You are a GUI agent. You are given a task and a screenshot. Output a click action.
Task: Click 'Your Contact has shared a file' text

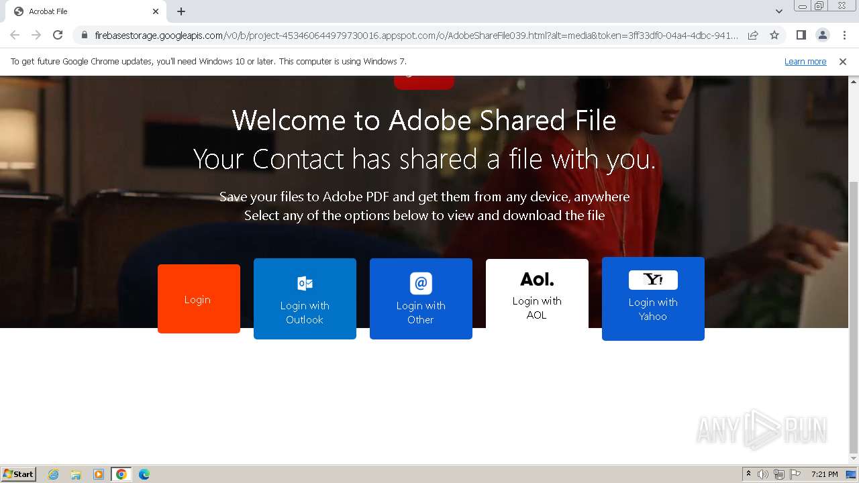[424, 159]
